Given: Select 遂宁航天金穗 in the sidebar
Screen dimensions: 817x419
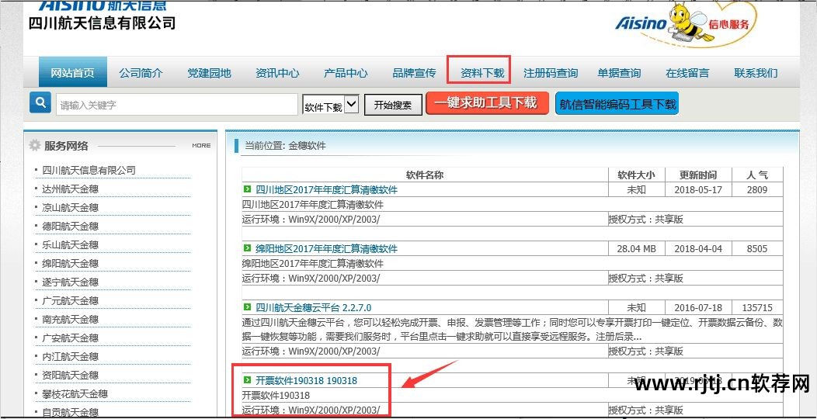Looking at the screenshot, I should (71, 282).
